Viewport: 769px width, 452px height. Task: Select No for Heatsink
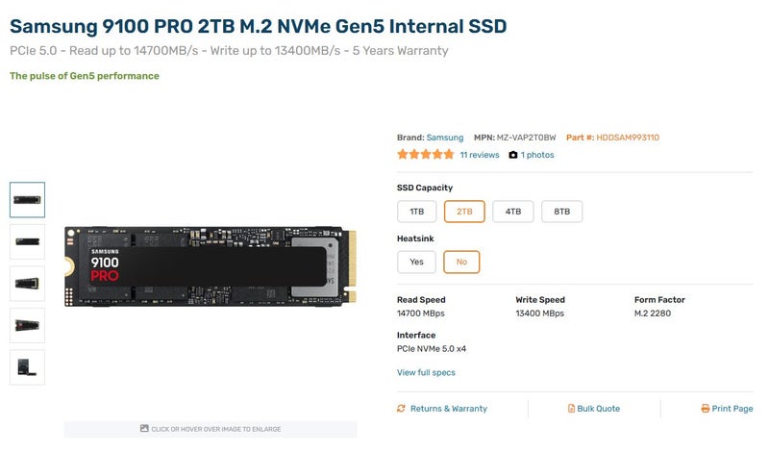click(x=461, y=262)
